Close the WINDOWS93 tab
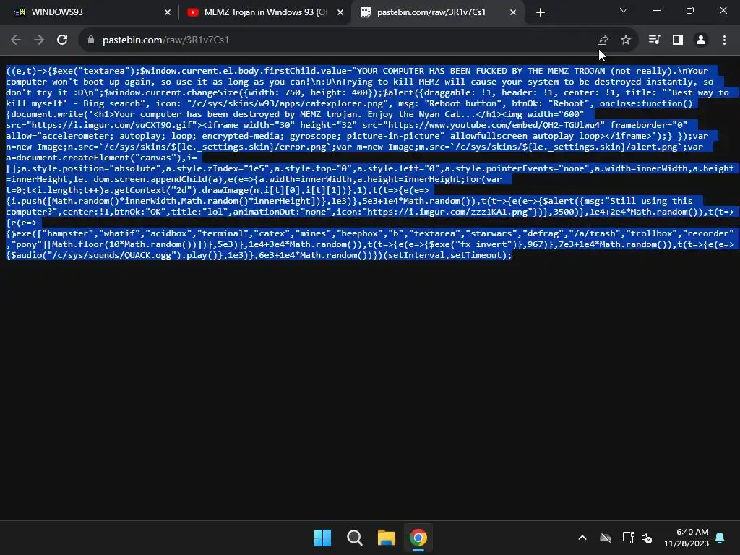The width and height of the screenshot is (740, 555). coord(168,13)
